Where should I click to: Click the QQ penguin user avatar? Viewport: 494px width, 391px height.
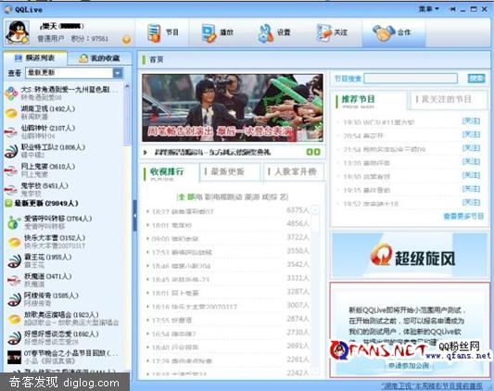click(18, 32)
